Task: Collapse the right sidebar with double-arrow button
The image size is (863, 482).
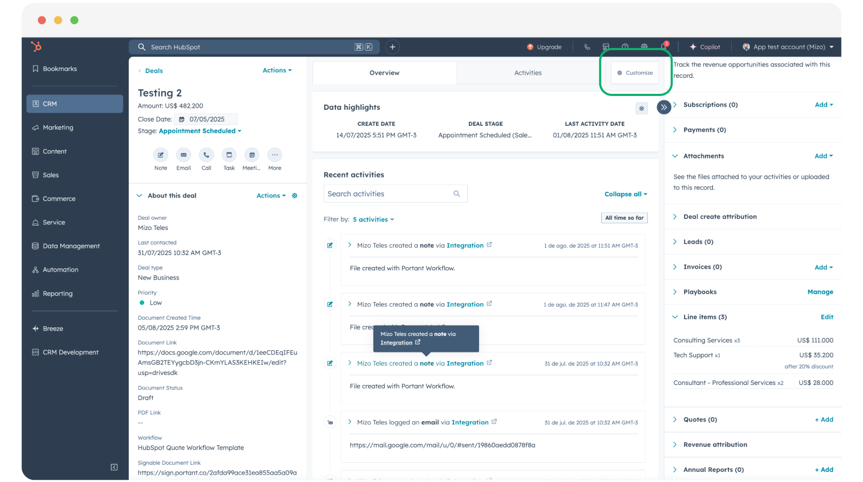Action: coord(664,107)
